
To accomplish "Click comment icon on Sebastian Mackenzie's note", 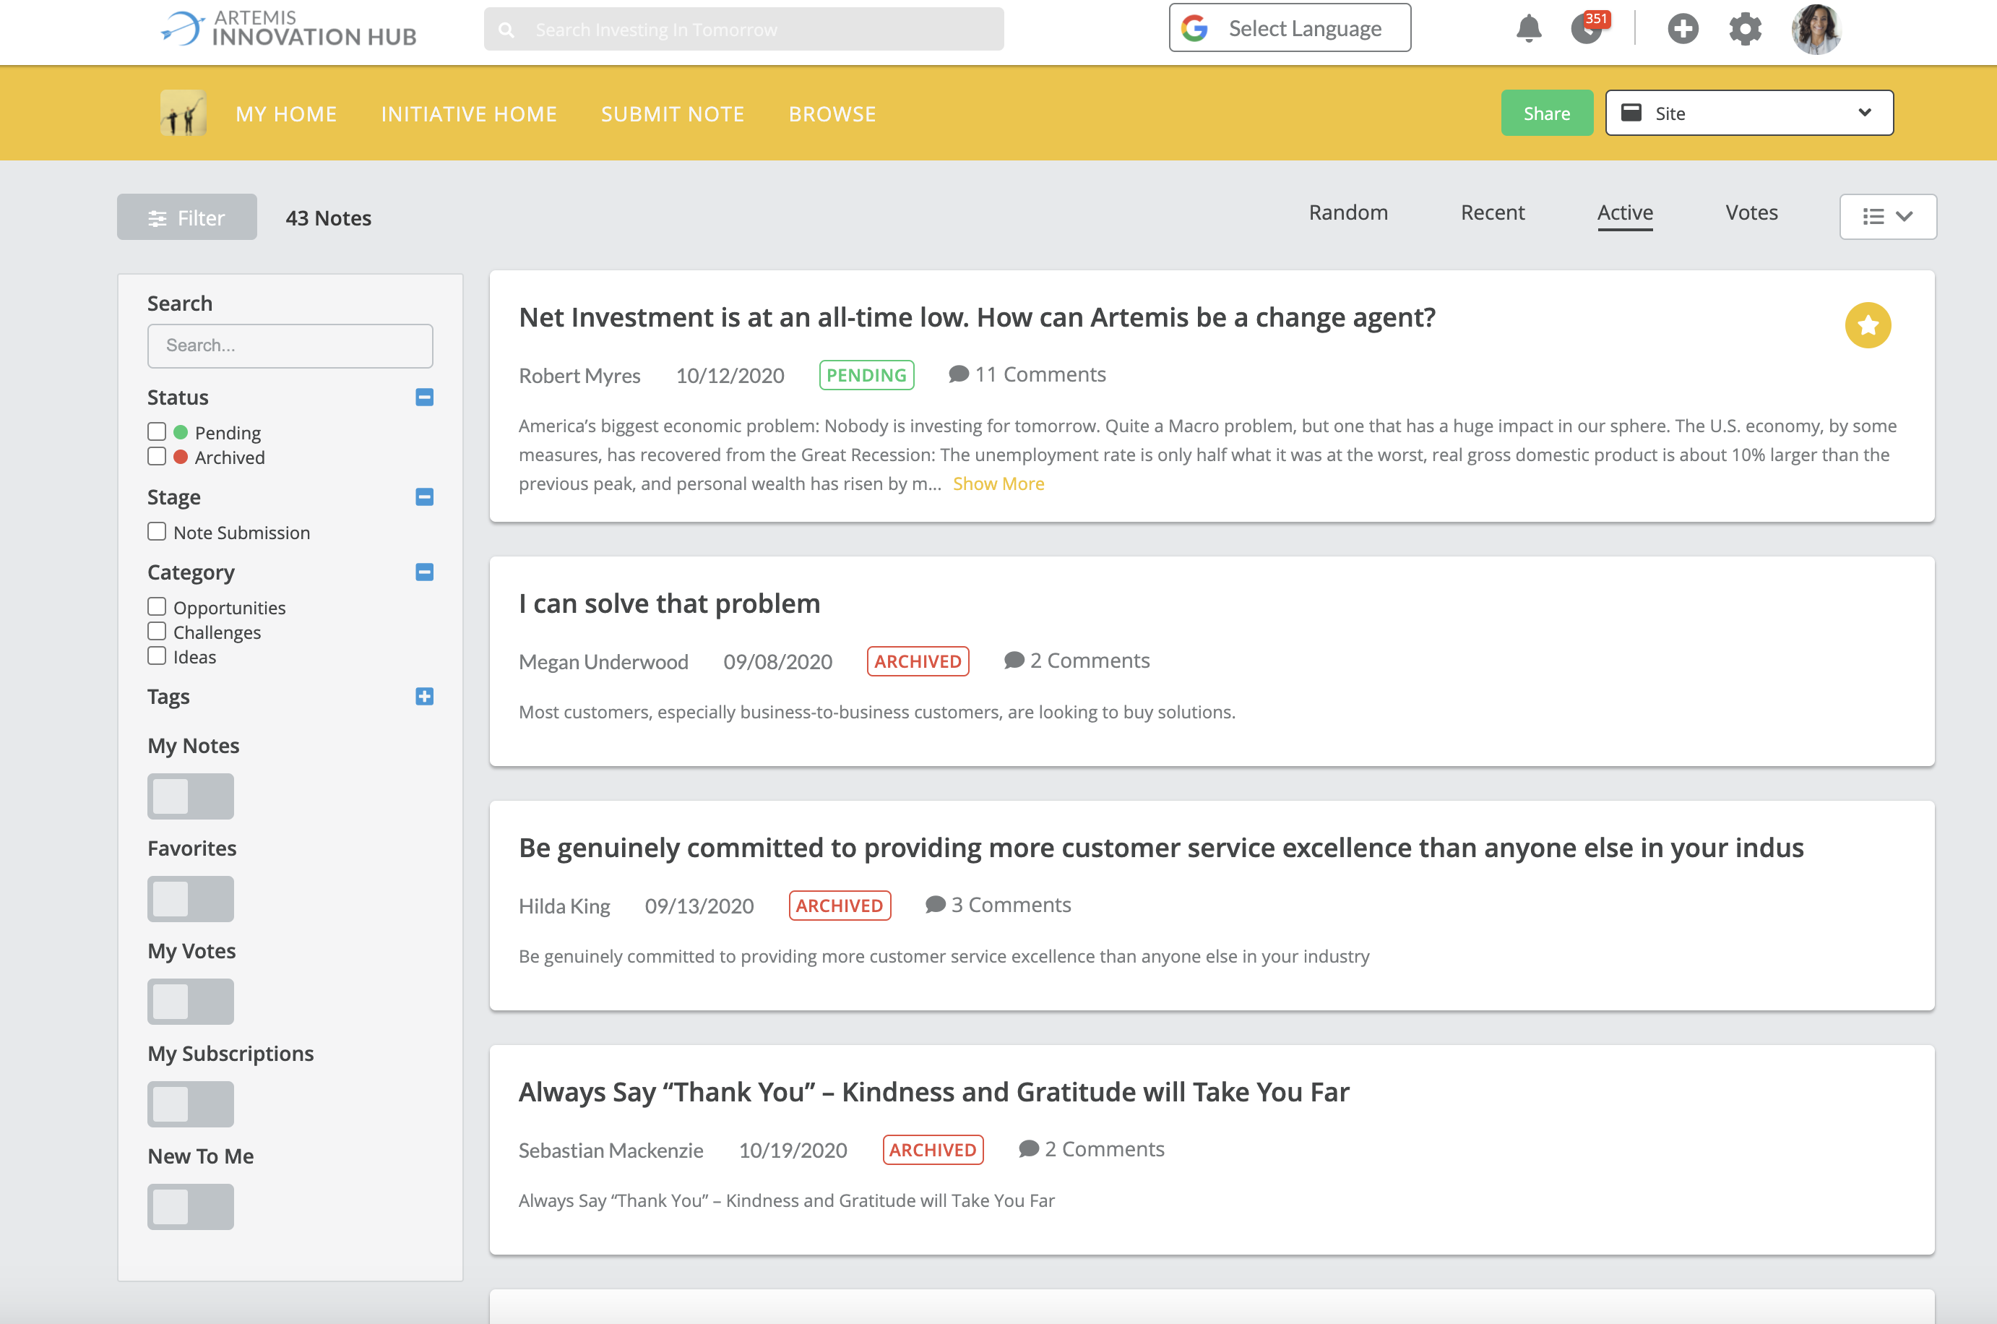I will tap(1029, 1148).
